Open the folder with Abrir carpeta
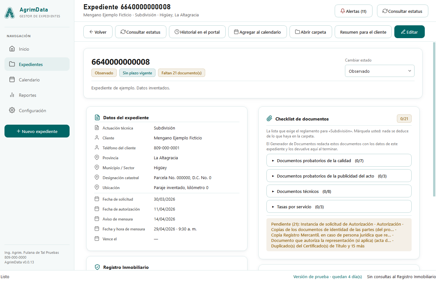 [x=311, y=32]
